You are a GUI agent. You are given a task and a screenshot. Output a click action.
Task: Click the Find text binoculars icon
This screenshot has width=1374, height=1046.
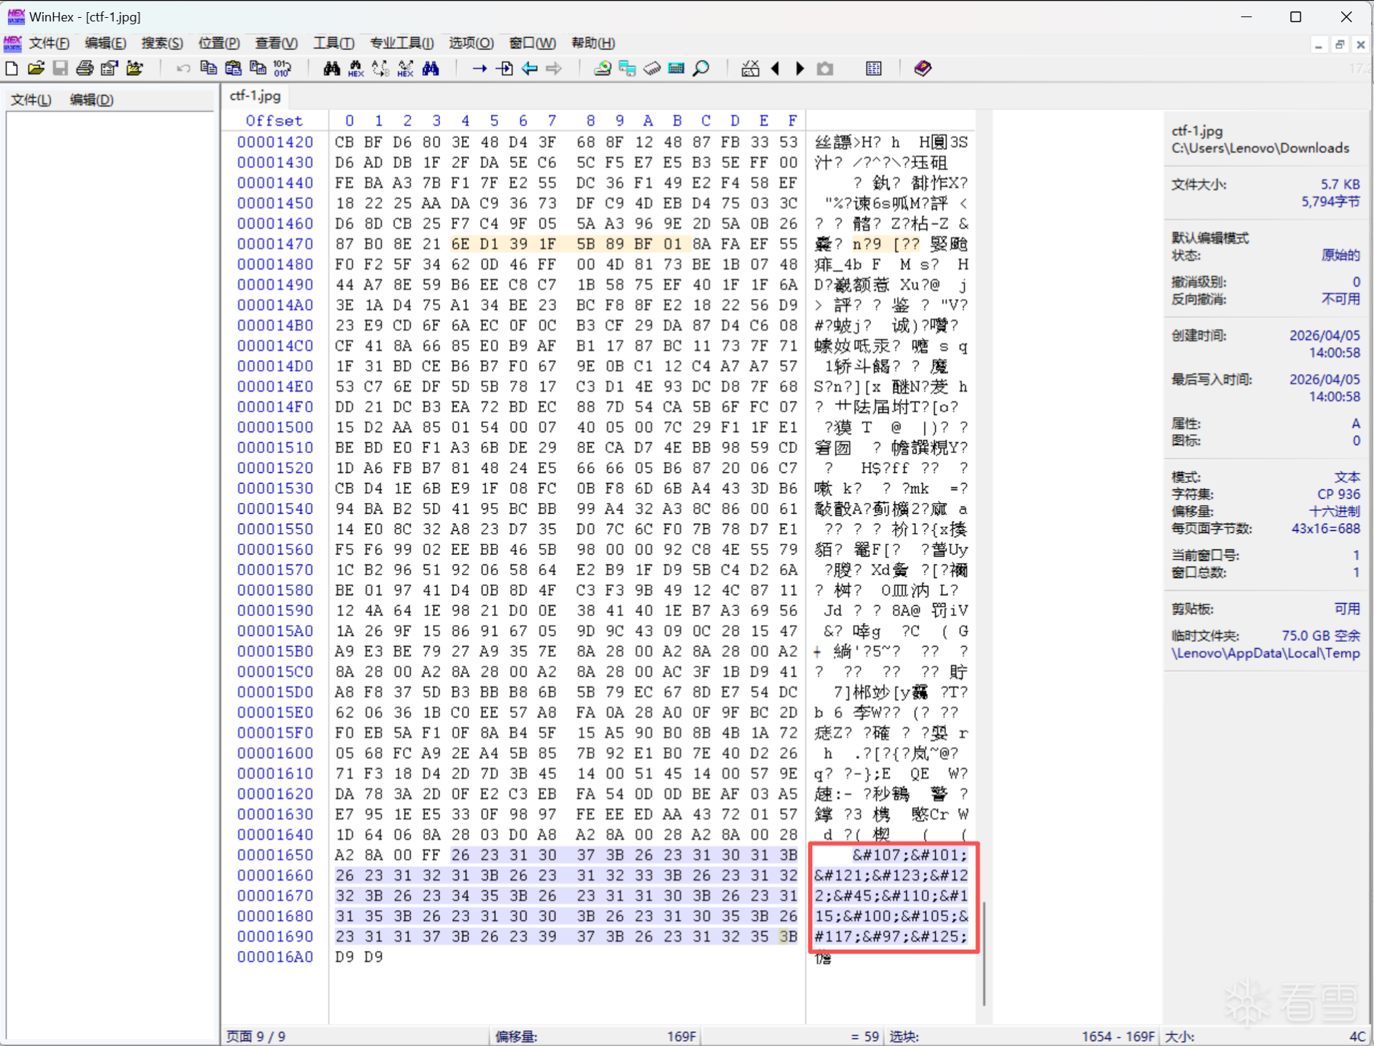pos(331,69)
